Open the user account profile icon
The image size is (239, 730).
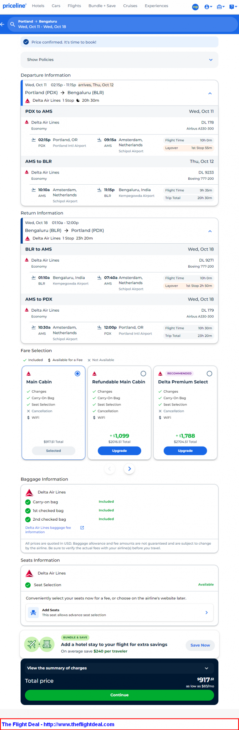(208, 7)
